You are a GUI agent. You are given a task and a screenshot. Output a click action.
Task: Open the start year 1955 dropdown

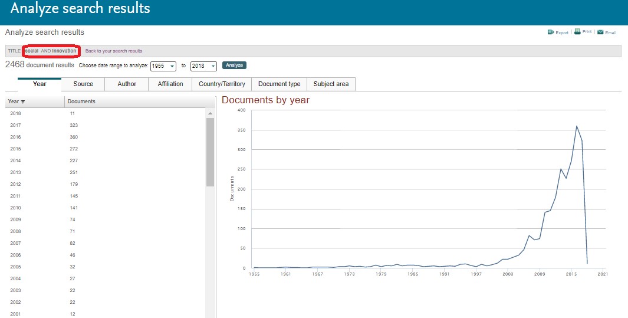[x=163, y=66]
